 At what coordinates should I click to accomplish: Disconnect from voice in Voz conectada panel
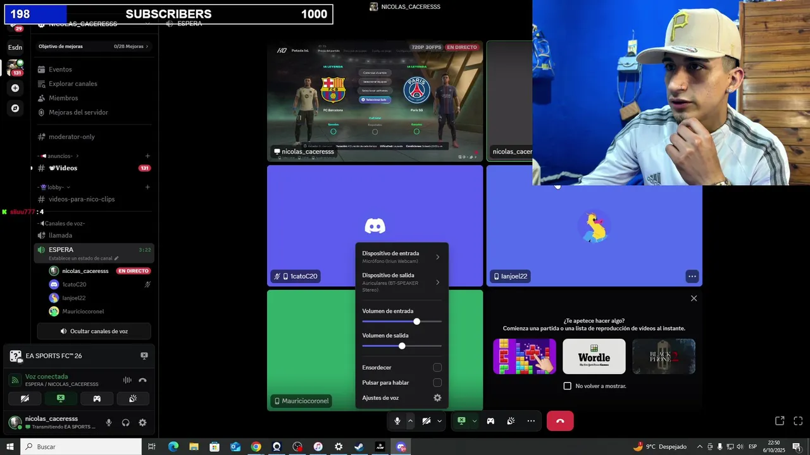click(x=142, y=380)
